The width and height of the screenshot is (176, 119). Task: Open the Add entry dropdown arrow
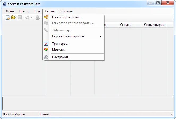point(31,18)
